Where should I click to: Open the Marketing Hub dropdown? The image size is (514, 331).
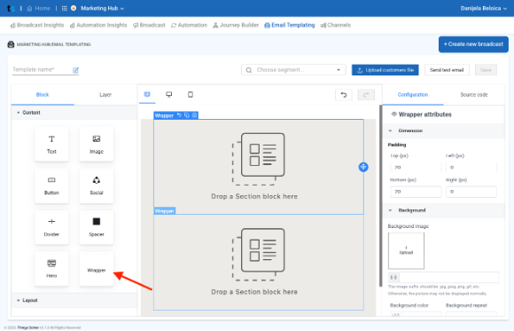pyautogui.click(x=102, y=8)
